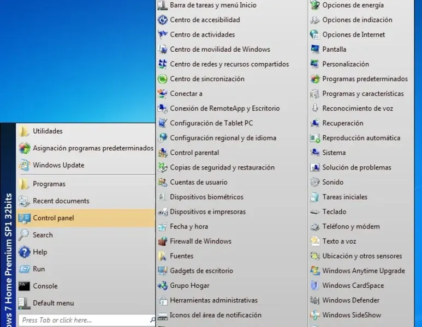Click the Programas folder icon

pyautogui.click(x=24, y=184)
